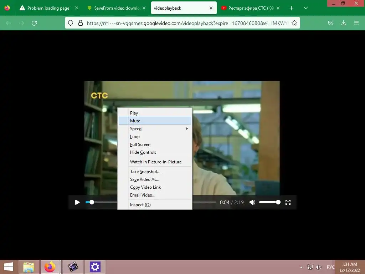Show hidden tray icons arrow
365x274 pixels.
[301, 267]
